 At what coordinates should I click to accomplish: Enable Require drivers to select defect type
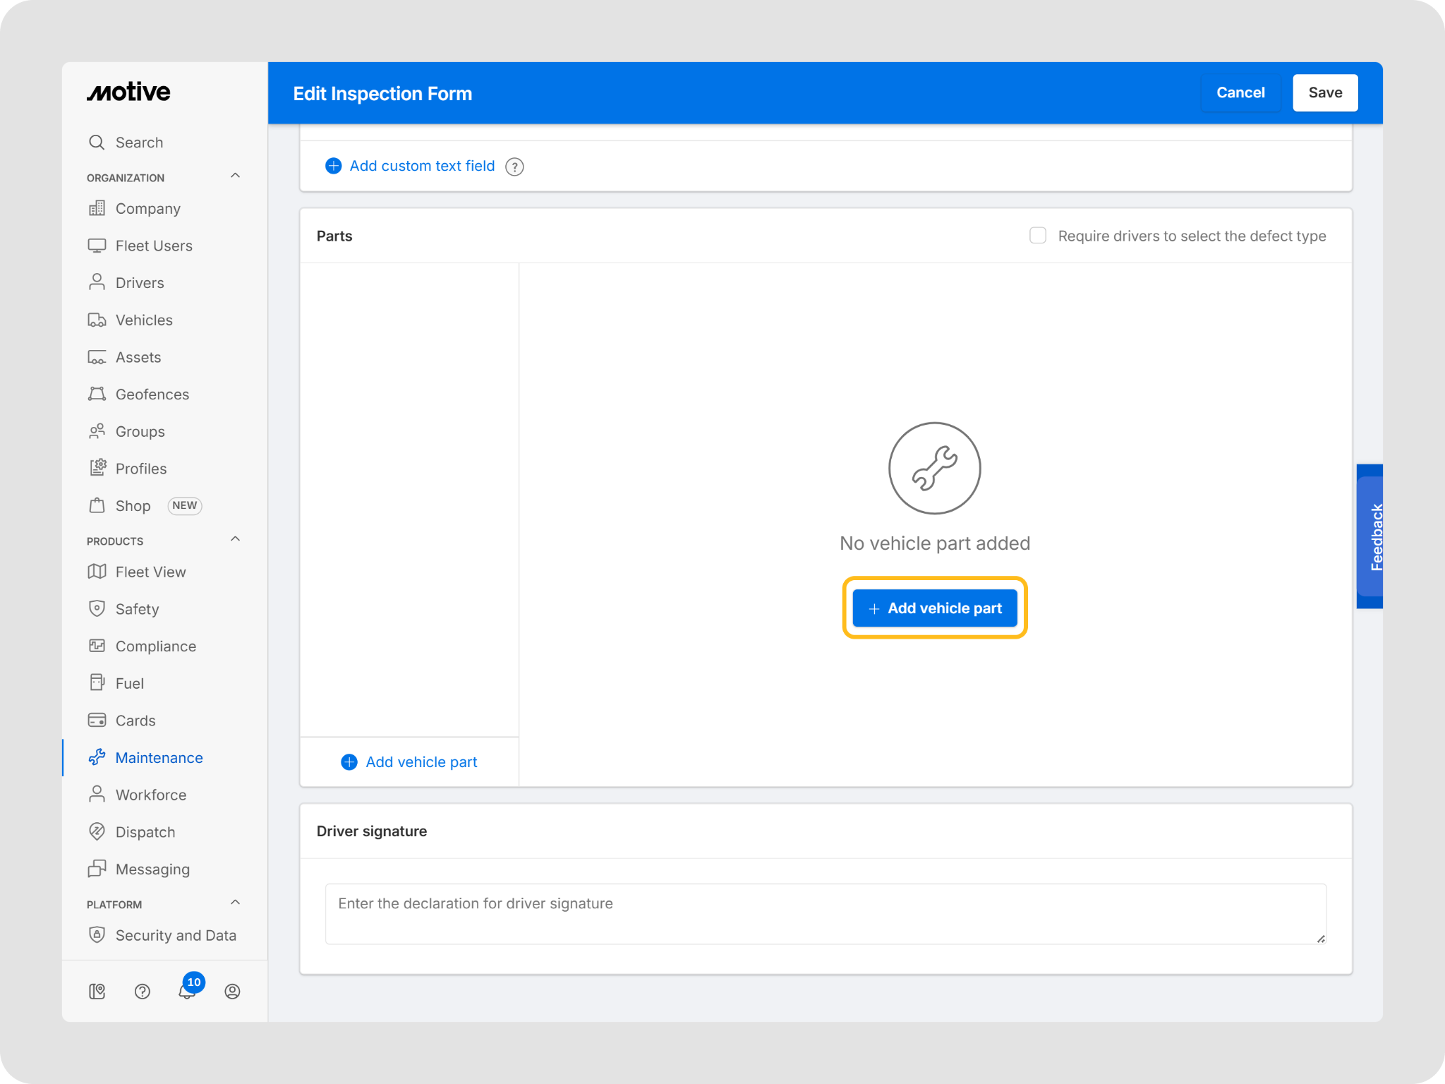point(1037,236)
